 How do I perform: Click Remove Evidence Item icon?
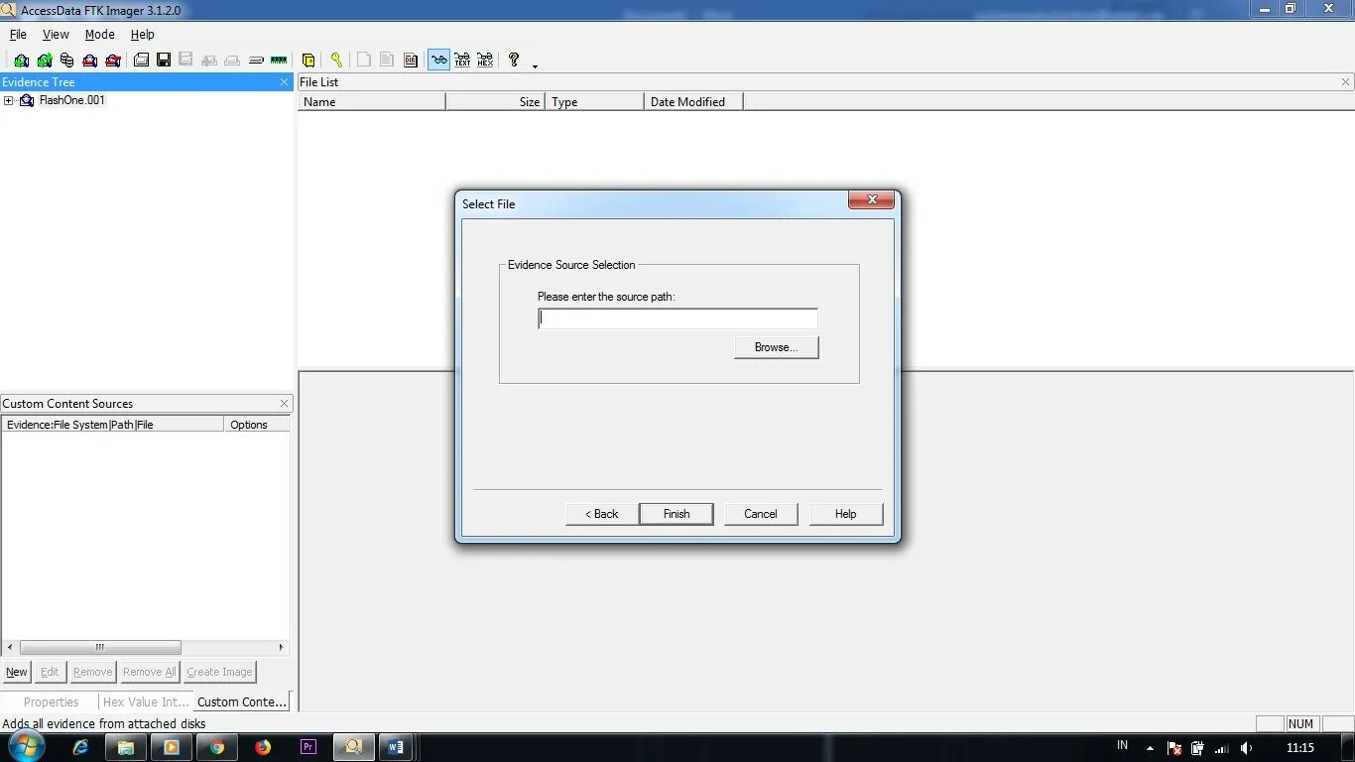coord(89,61)
